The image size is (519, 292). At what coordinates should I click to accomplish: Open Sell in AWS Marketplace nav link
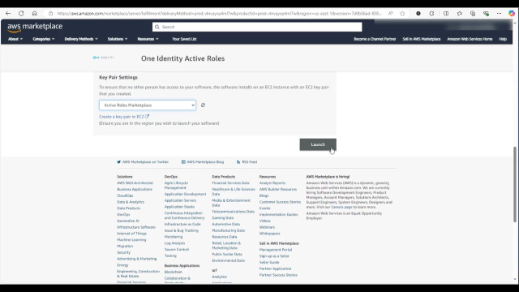pyautogui.click(x=422, y=39)
